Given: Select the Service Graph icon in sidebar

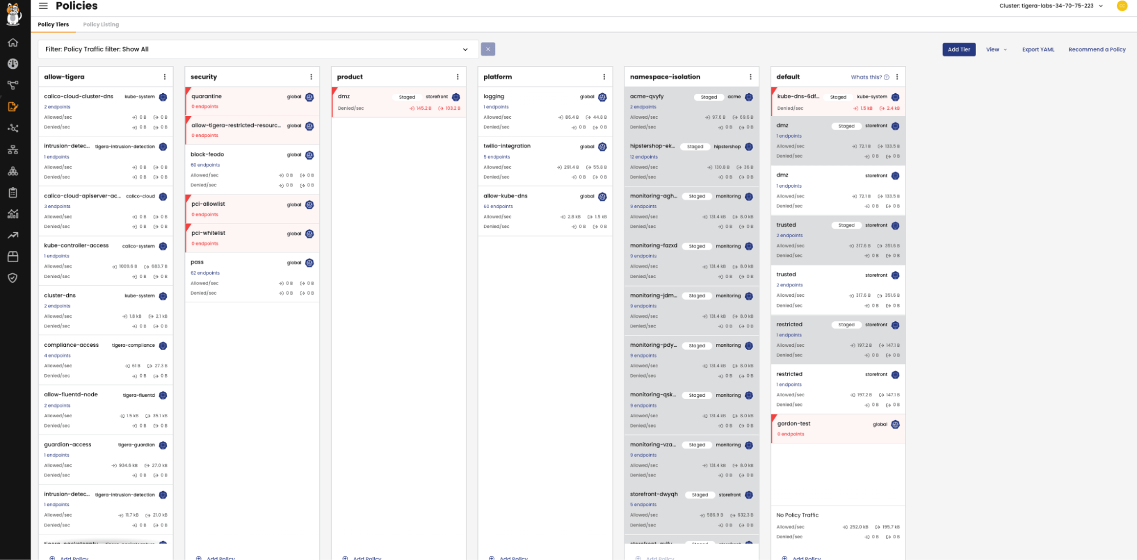Looking at the screenshot, I should [x=13, y=85].
